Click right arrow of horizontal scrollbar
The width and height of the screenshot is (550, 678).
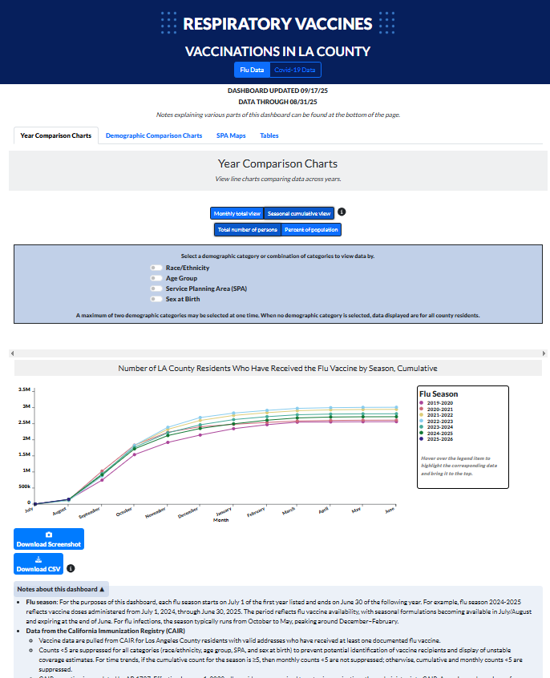[544, 353]
